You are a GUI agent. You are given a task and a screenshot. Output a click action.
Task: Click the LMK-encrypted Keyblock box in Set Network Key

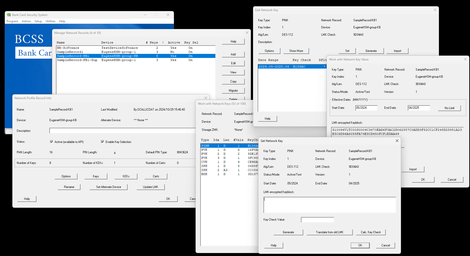click(330, 205)
